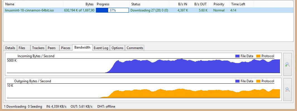Click the zoom in magnifier icon
This screenshot has height=111, width=297.
[x=287, y=64]
